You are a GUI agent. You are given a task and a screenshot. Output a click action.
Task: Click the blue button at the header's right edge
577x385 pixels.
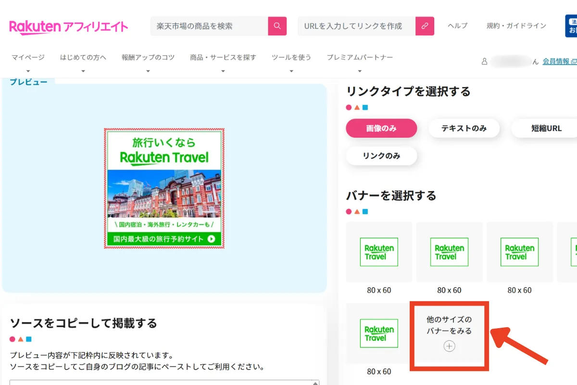pos(571,26)
